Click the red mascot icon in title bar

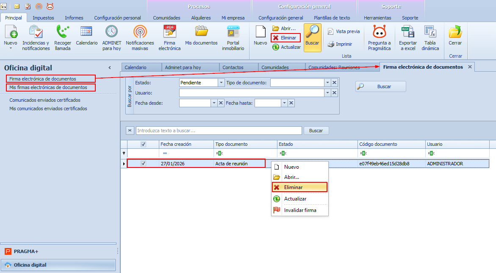[x=50, y=6]
